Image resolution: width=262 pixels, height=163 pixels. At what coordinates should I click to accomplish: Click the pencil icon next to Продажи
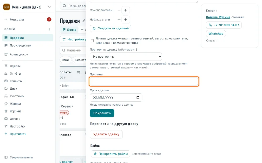coord(84,21)
